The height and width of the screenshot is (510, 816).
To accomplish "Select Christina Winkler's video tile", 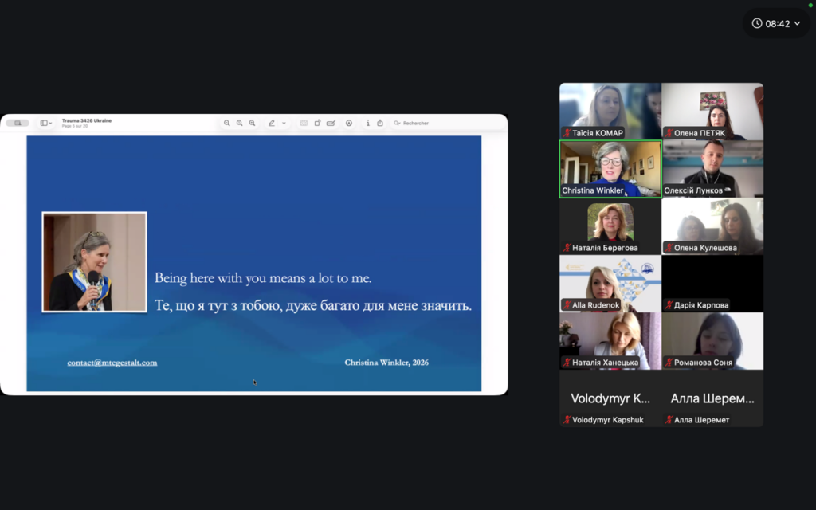I will click(x=610, y=168).
